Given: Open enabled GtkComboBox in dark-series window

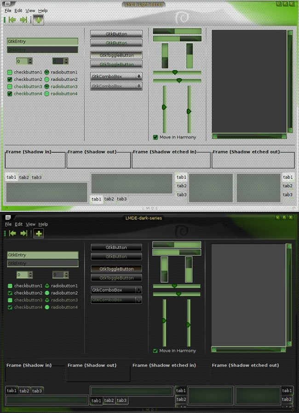Looking at the screenshot, I should click(116, 290).
